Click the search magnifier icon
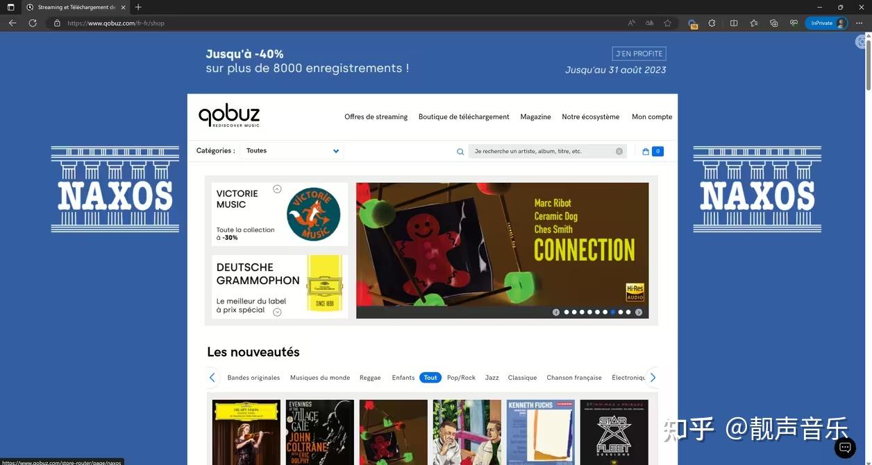 460,152
